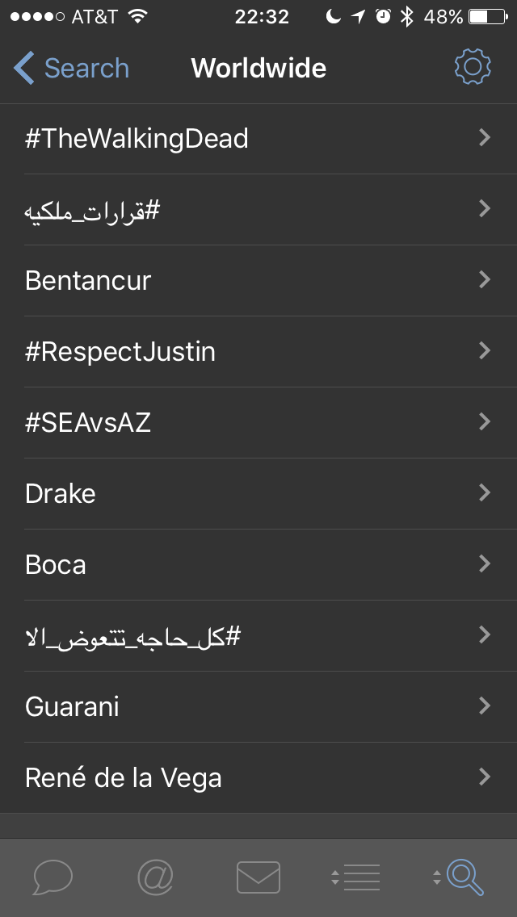This screenshot has width=517, height=917.
Task: Tap the chevron next to Guarani
Action: click(485, 706)
